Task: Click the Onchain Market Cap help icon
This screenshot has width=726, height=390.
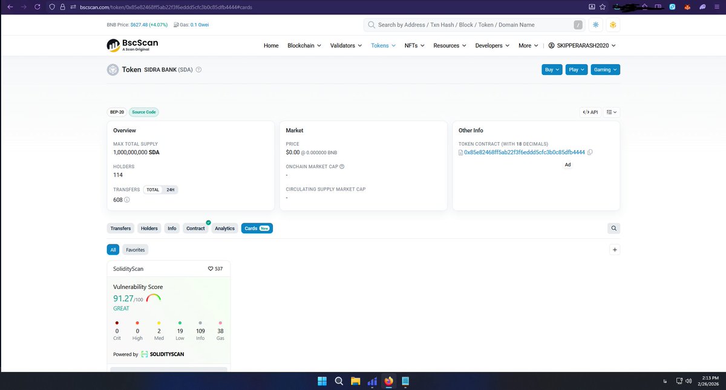Action: 342,166
